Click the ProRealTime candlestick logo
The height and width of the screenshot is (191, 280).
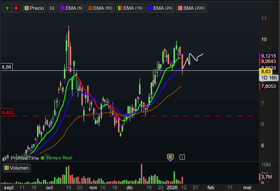coord(5,158)
